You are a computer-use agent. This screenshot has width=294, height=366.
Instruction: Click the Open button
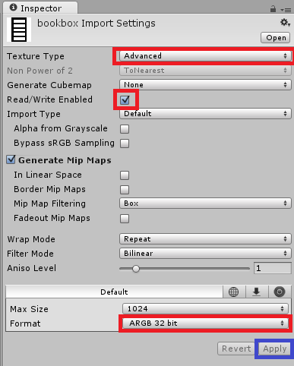pyautogui.click(x=276, y=38)
